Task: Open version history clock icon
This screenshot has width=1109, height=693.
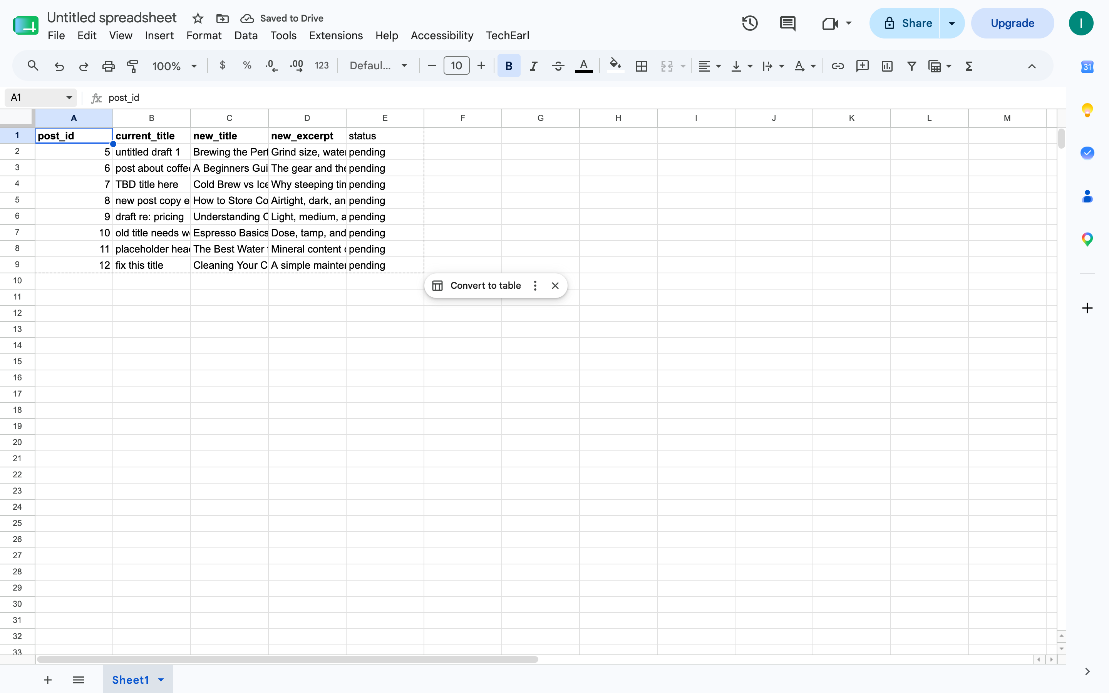Action: (750, 23)
